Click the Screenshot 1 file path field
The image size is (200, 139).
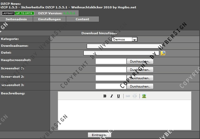click(111, 70)
